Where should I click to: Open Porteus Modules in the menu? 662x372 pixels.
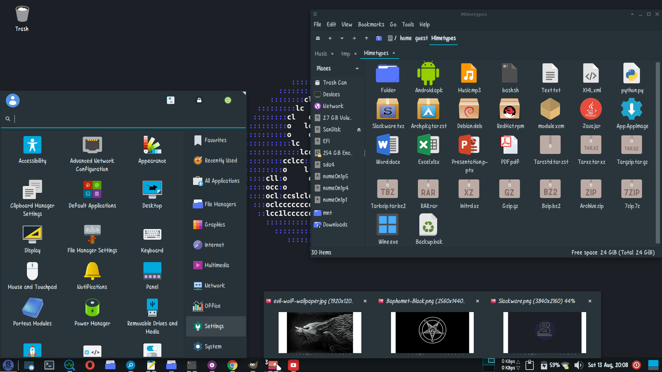pyautogui.click(x=32, y=312)
